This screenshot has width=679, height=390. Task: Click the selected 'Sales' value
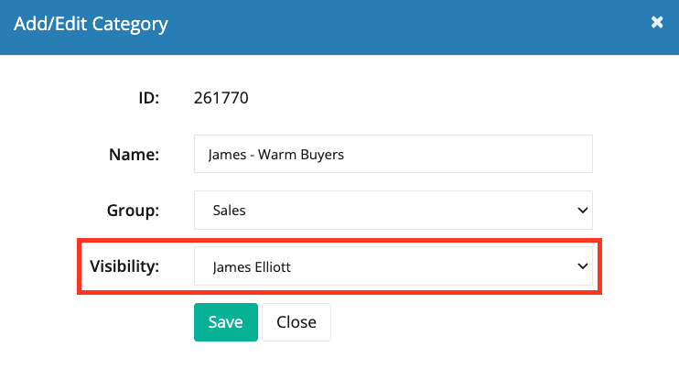point(229,211)
